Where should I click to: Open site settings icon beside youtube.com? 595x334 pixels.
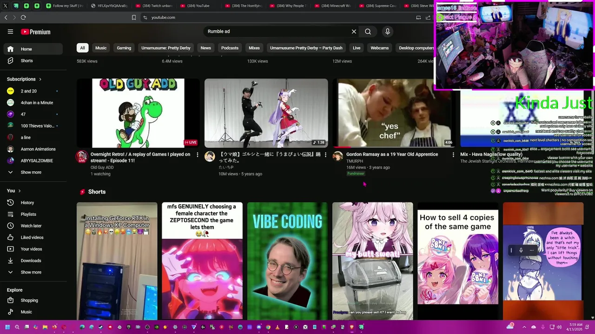click(x=145, y=18)
